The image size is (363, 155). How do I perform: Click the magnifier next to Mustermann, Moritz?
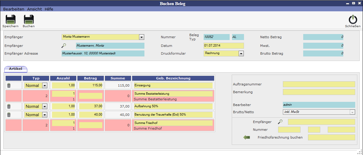pyautogui.click(x=64, y=46)
